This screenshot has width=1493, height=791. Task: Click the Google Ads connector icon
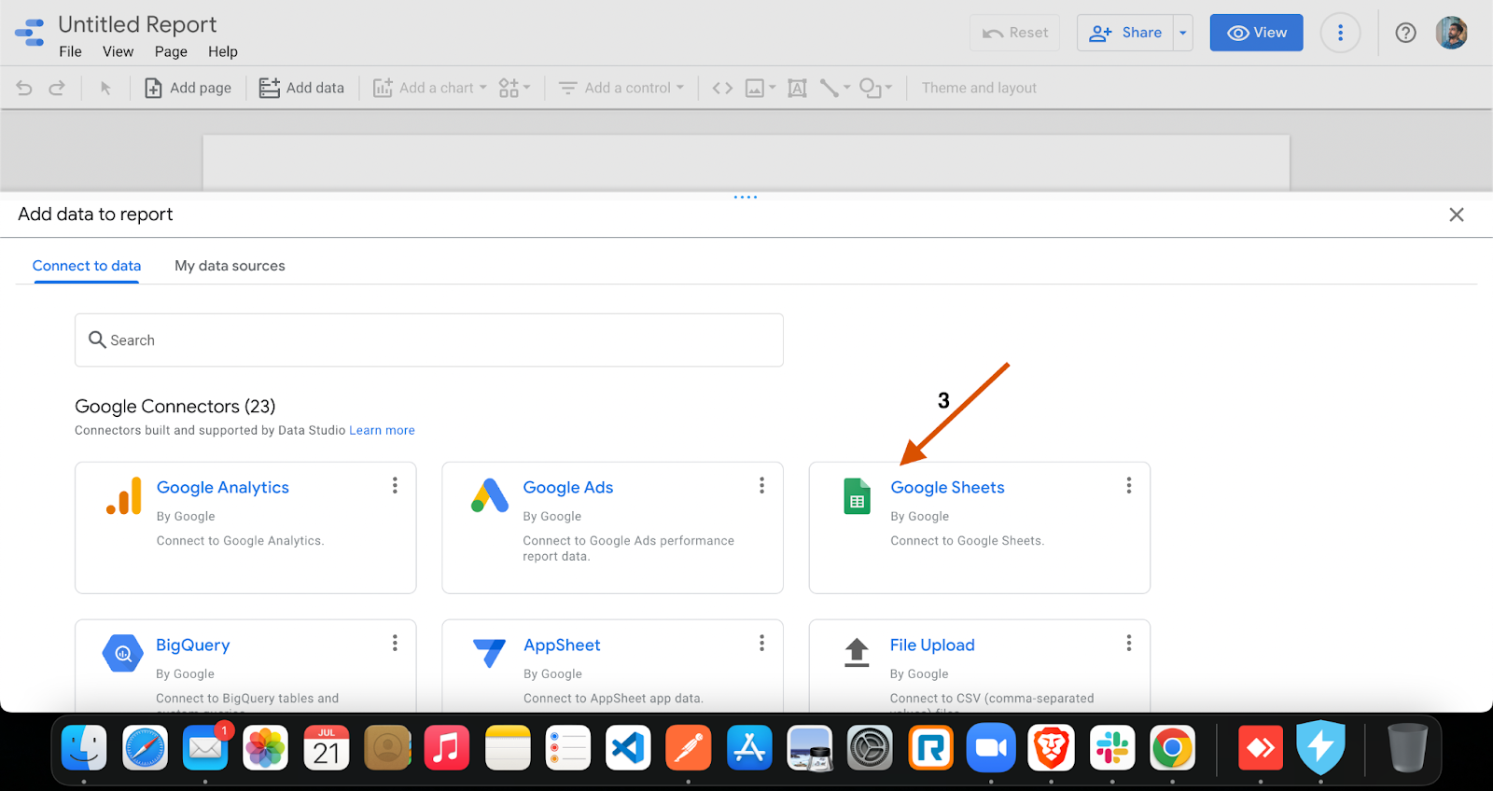coord(490,495)
